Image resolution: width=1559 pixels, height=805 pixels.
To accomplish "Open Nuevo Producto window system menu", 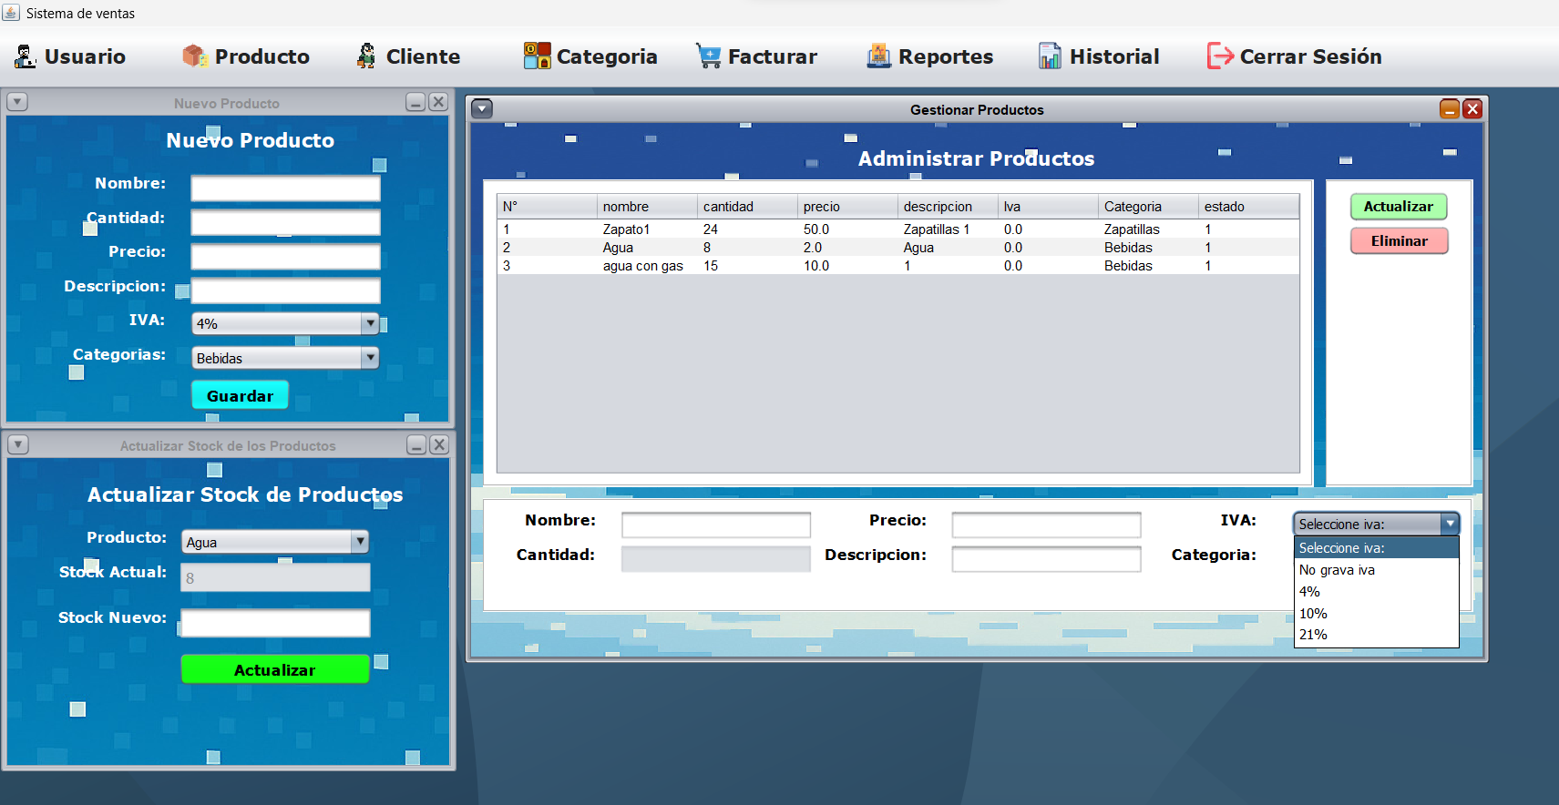I will [x=17, y=102].
